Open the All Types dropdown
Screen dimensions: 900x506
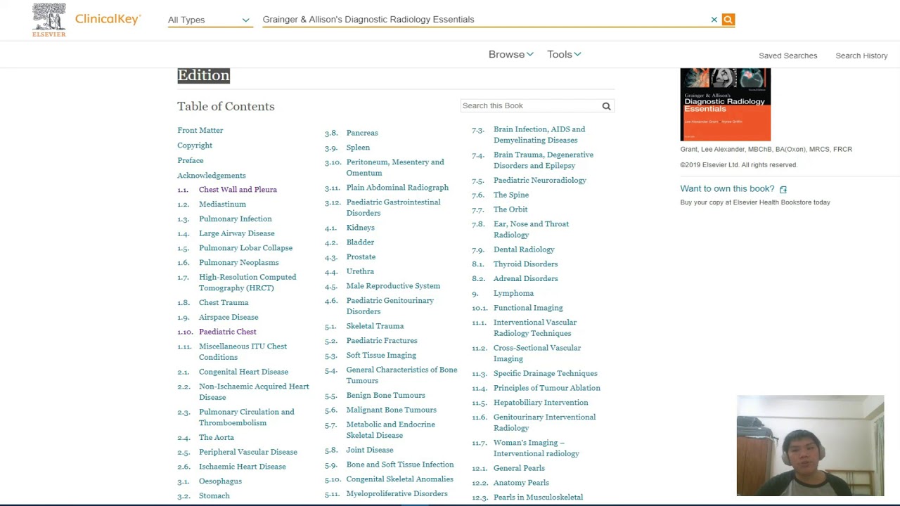point(209,20)
